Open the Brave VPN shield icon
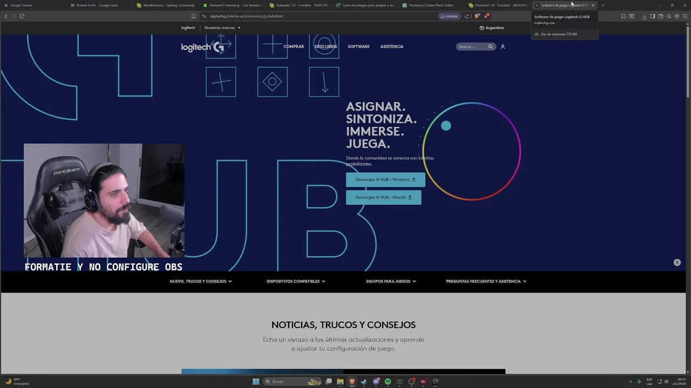The height and width of the screenshot is (388, 691). pos(676,16)
